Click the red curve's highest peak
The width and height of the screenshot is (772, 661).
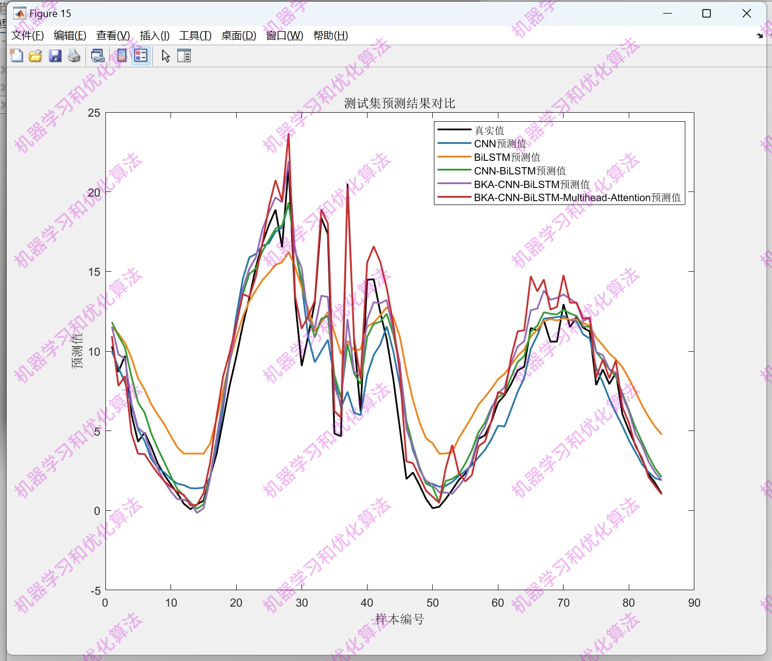click(288, 135)
